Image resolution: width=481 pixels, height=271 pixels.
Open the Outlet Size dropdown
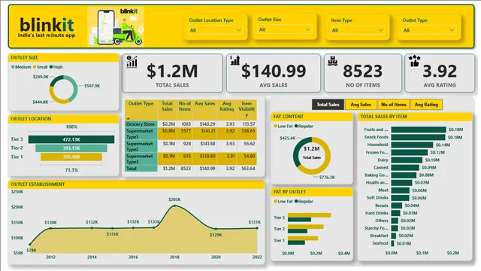(x=285, y=29)
